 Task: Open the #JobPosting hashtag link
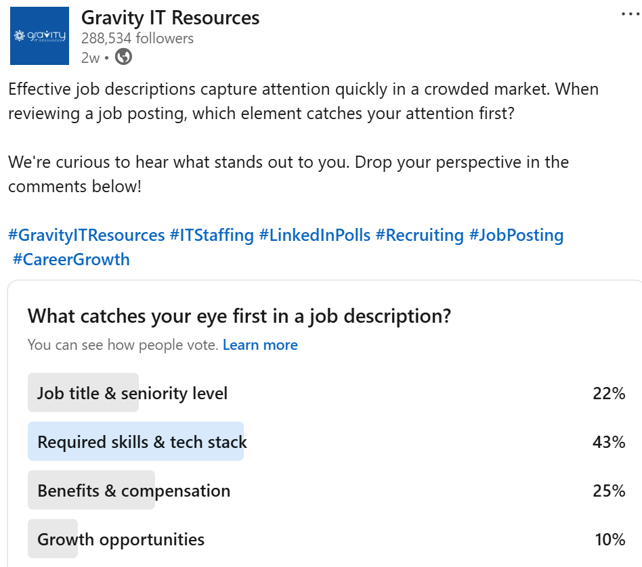(x=516, y=235)
